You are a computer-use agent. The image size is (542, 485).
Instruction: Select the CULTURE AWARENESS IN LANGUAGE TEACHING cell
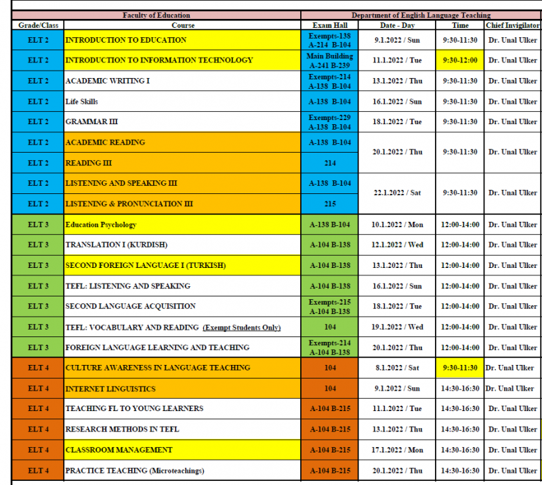pyautogui.click(x=182, y=368)
